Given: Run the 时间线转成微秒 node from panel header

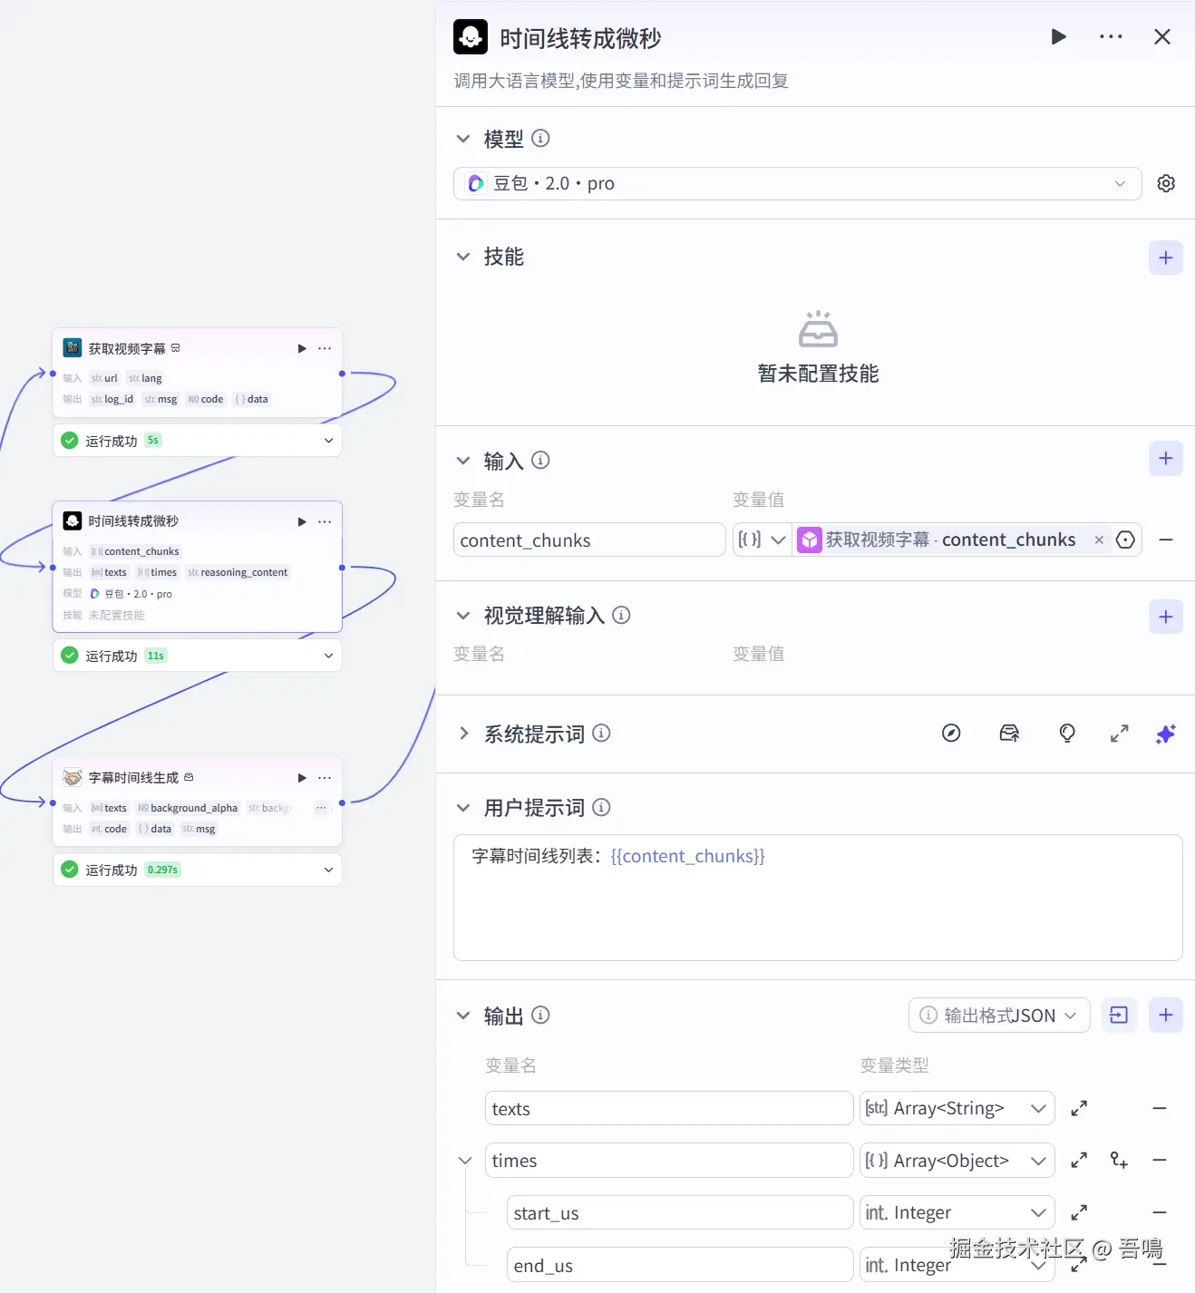Looking at the screenshot, I should [x=1058, y=37].
